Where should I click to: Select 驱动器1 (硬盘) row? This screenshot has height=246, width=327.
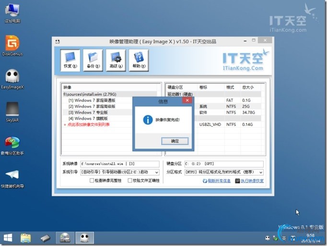click(x=213, y=94)
